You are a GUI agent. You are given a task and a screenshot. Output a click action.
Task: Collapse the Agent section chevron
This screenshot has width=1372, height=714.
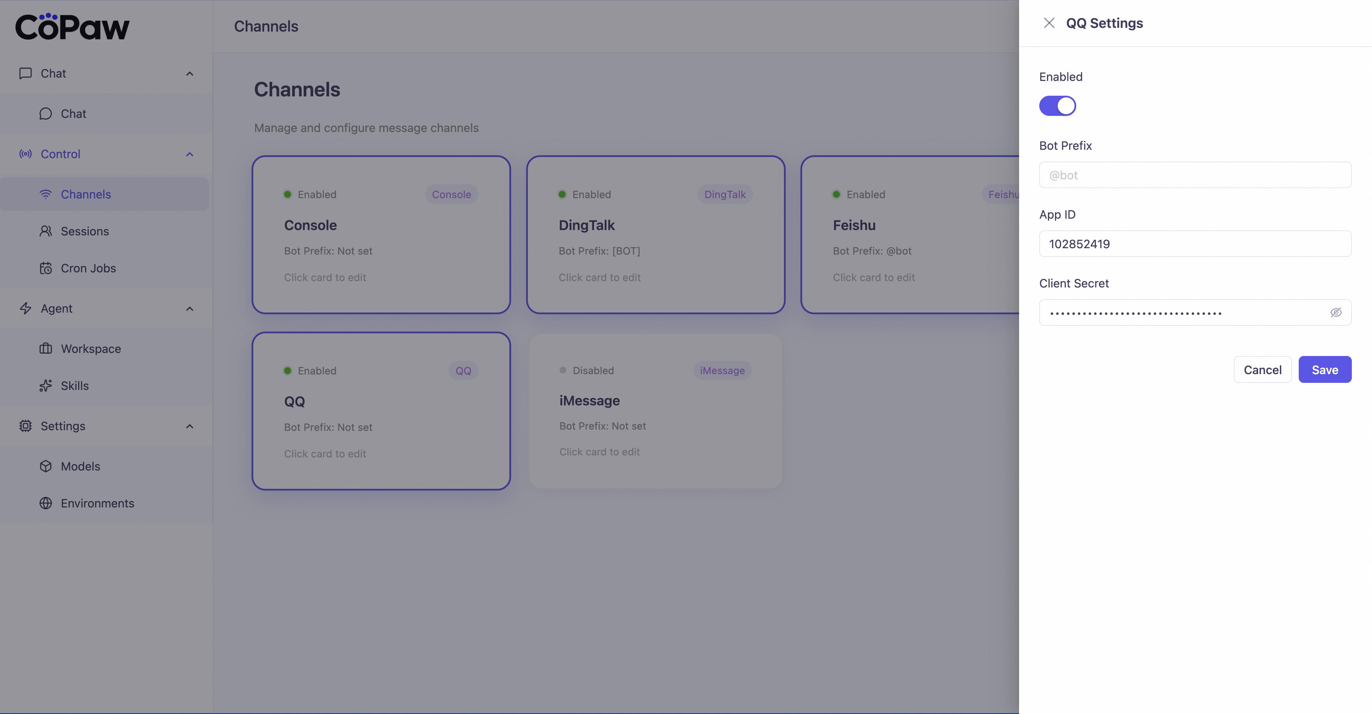190,309
